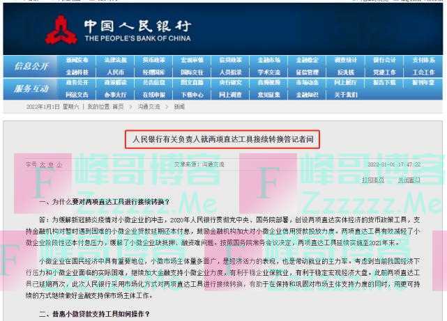Image resolution: width=447 pixels, height=321 pixels.
Task: Visit the 金融知识 page
Action: click(x=307, y=95)
